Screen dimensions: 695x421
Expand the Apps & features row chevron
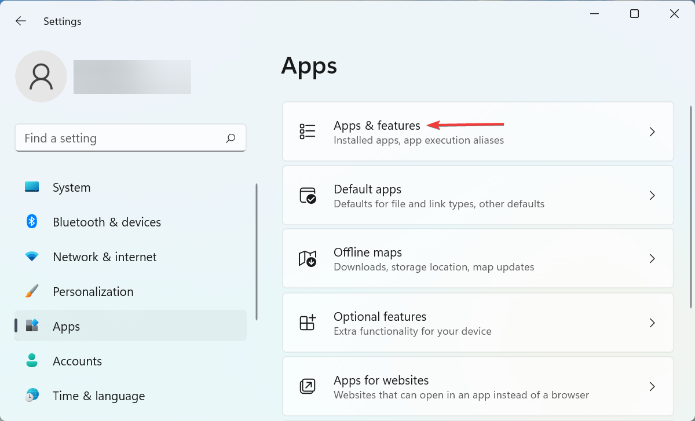pyautogui.click(x=652, y=131)
